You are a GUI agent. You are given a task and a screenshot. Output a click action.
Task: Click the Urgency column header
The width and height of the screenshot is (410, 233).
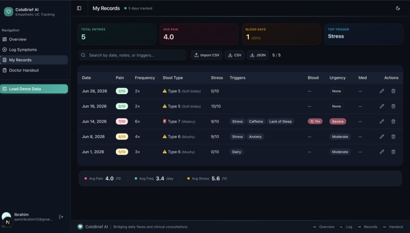337,78
